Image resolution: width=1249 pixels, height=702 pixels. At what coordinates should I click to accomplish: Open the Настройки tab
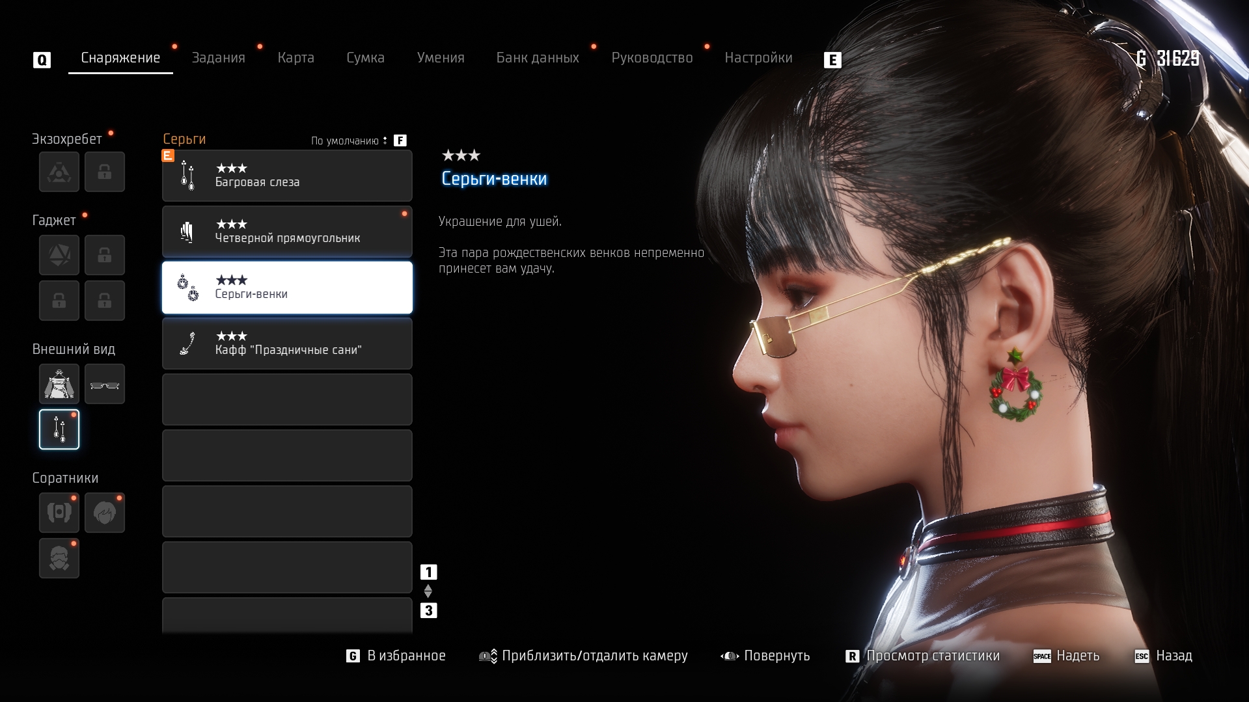[758, 58]
